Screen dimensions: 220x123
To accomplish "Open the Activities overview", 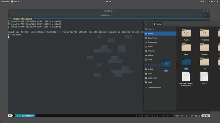I will [x=5, y=1].
